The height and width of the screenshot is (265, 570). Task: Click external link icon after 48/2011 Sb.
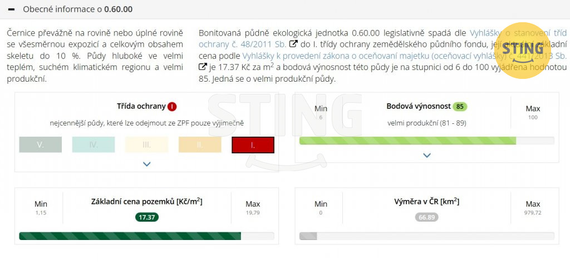click(294, 44)
